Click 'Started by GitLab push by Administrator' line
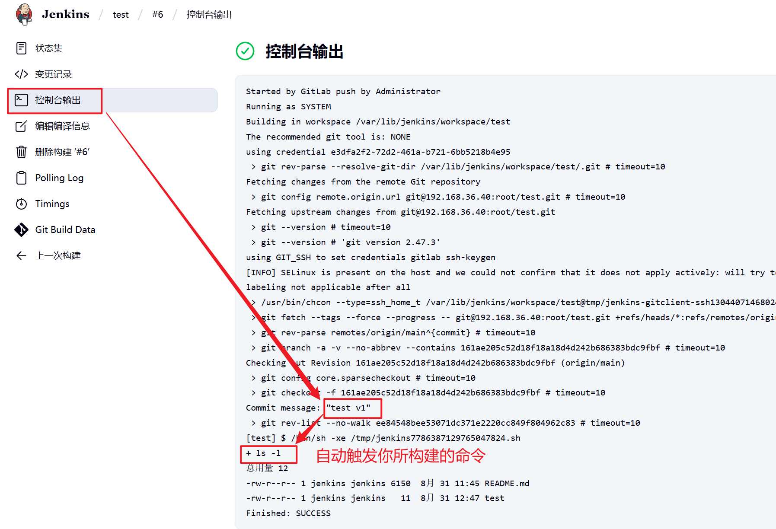This screenshot has height=529, width=776. 343,91
